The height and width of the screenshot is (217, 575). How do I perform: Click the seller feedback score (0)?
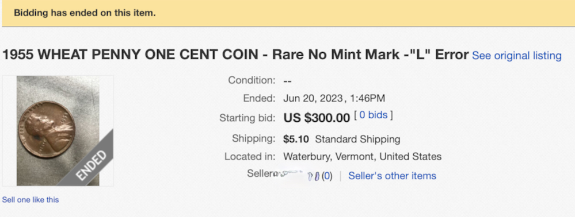point(327,176)
